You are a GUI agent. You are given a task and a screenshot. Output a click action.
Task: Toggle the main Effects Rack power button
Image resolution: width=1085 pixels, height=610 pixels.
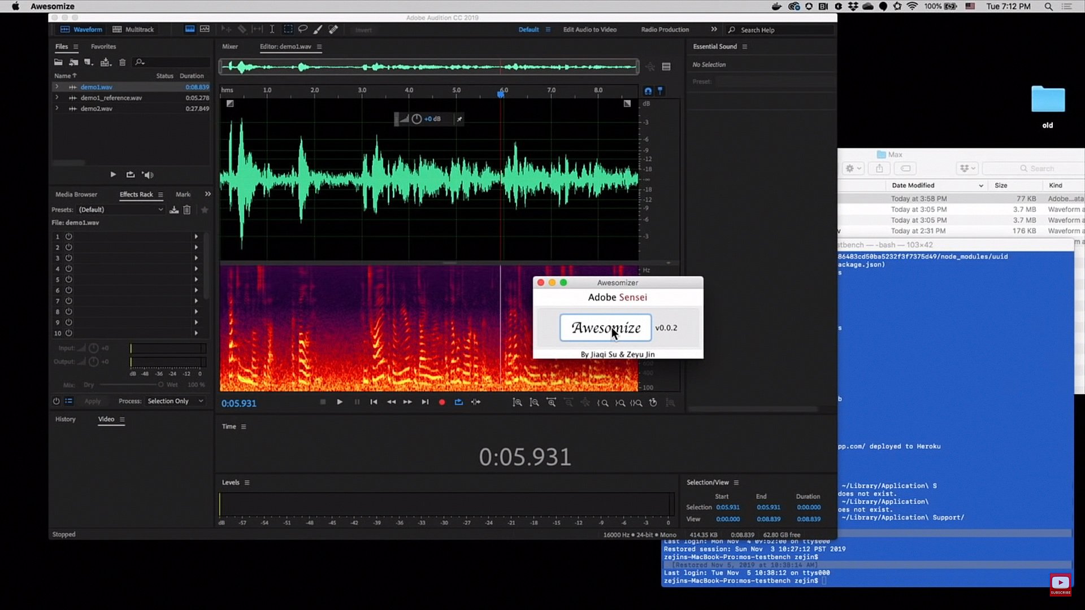pos(56,401)
